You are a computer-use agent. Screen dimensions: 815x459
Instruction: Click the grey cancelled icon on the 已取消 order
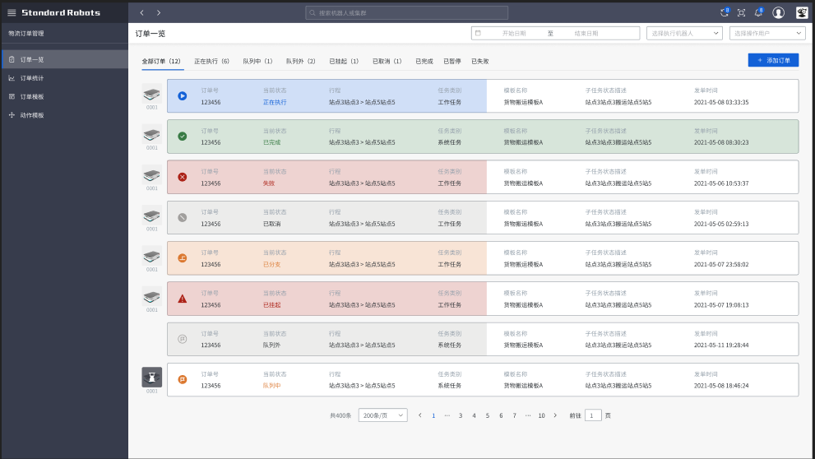[x=183, y=217]
